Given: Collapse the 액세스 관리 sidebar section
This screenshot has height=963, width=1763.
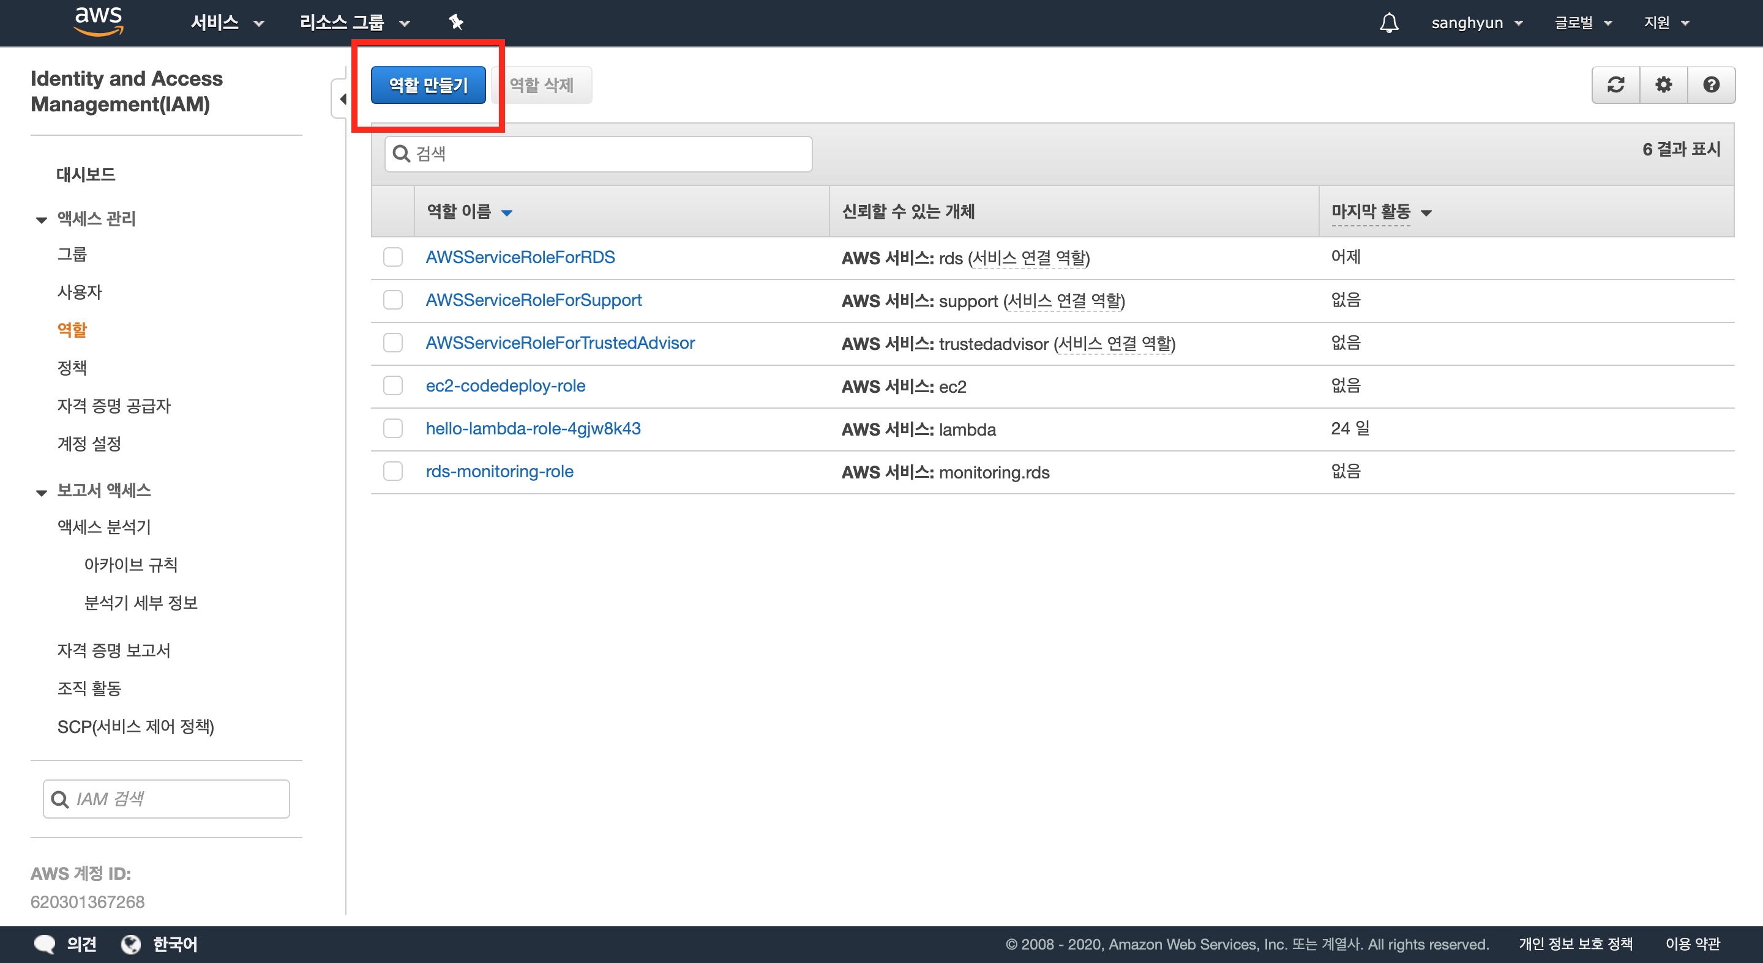Looking at the screenshot, I should pyautogui.click(x=42, y=220).
